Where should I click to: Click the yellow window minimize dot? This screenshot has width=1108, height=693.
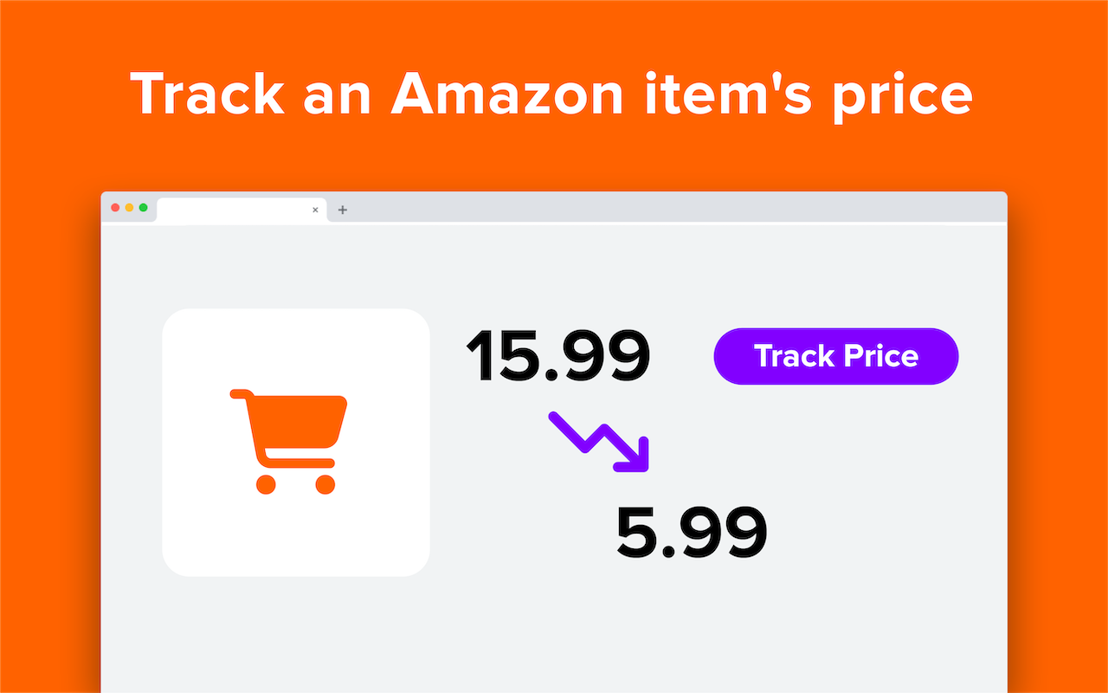129,208
